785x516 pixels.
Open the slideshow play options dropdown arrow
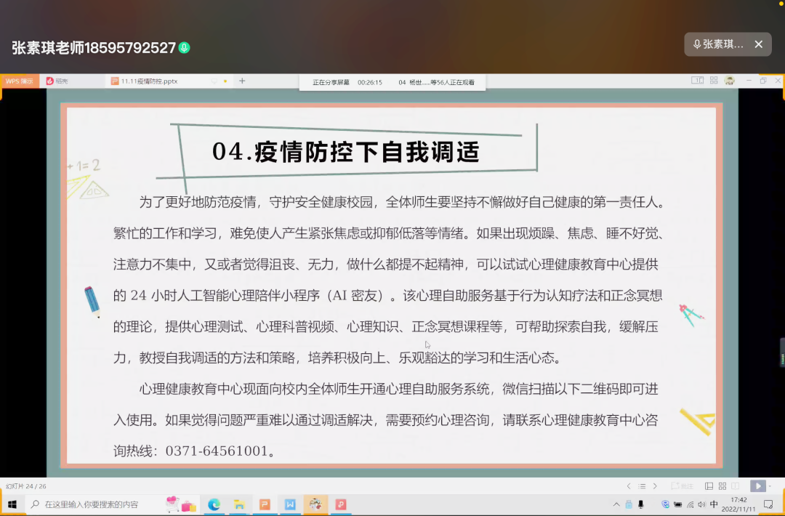(x=770, y=486)
